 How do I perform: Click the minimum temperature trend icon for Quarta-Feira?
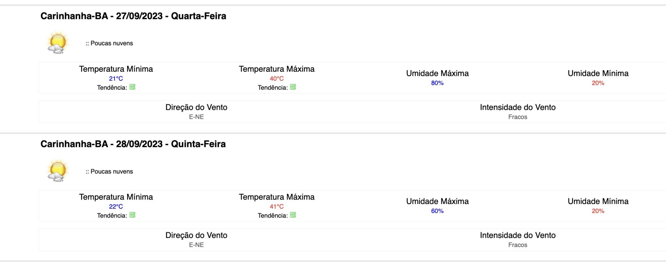[x=133, y=87]
